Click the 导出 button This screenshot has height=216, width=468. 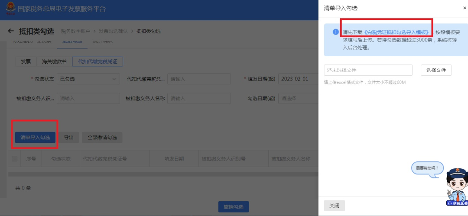pos(68,138)
